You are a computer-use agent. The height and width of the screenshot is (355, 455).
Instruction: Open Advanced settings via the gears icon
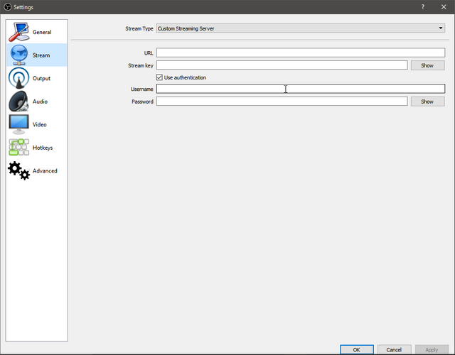19,170
